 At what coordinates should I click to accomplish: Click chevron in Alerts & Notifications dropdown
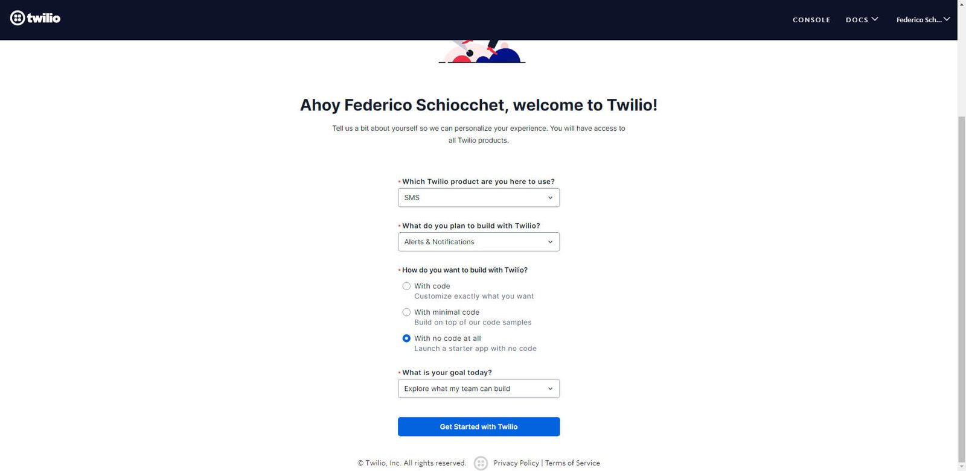[550, 242]
